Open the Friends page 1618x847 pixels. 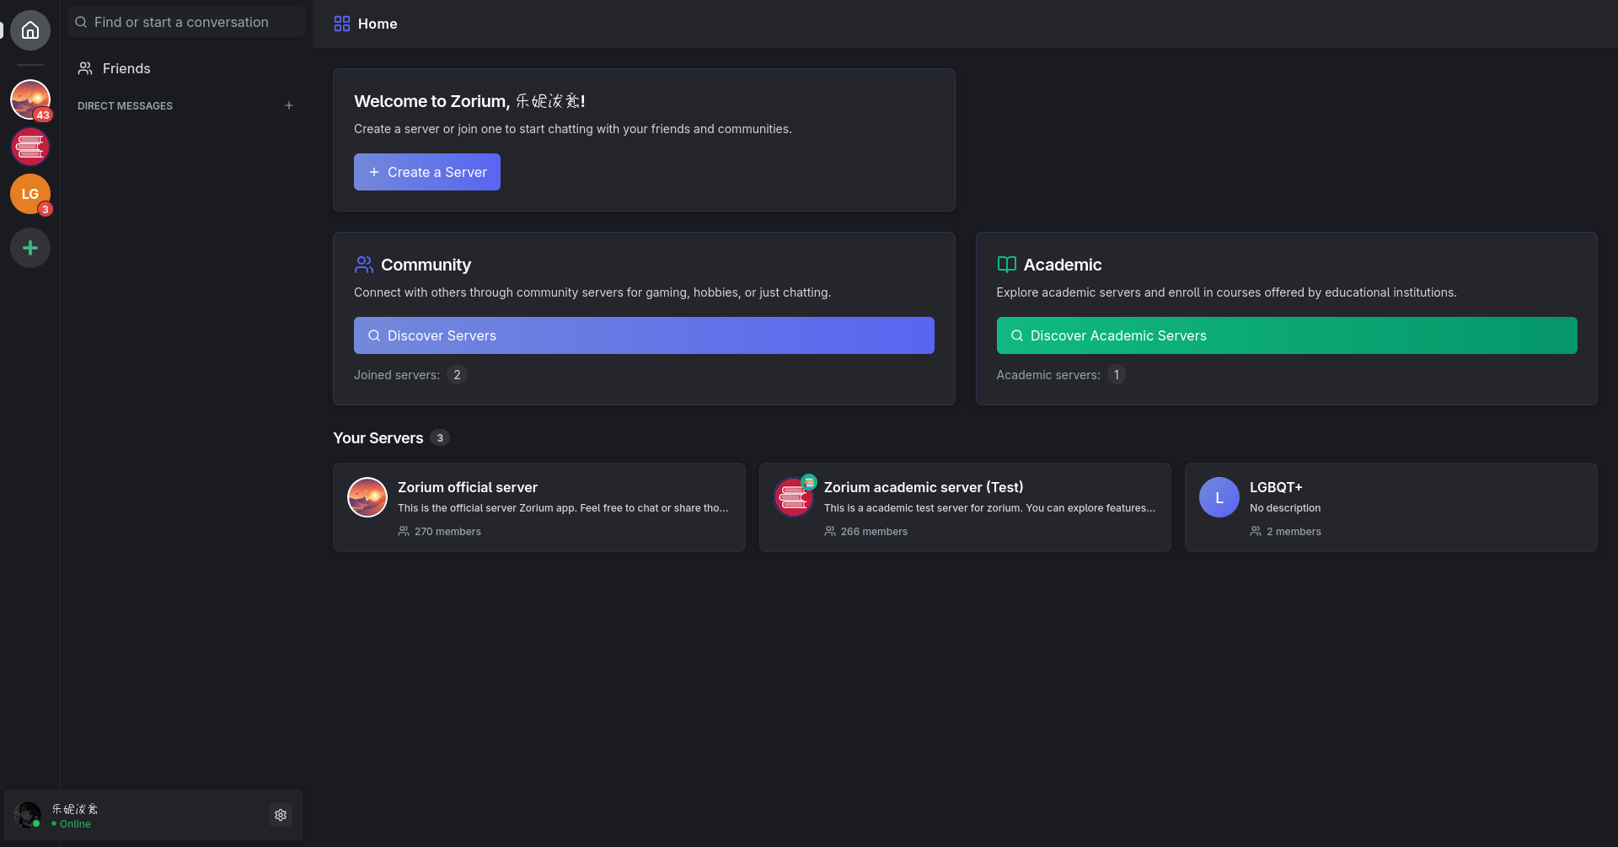(x=126, y=68)
